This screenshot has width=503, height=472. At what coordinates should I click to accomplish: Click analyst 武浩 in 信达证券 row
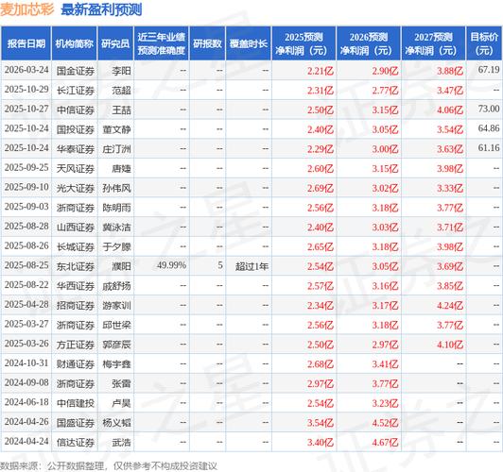(122, 442)
